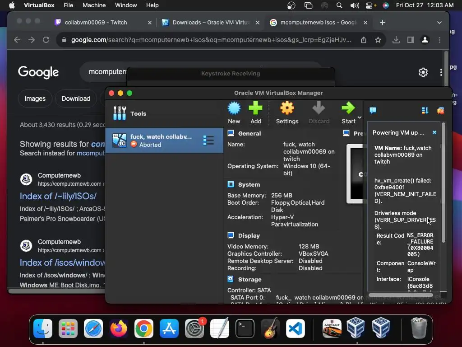The image size is (462, 347).
Task: Click the notification panel vertical scrollbar
Action: click(444, 183)
